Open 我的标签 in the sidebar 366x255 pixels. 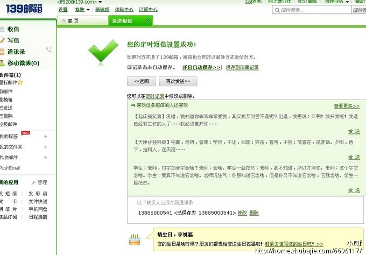(9, 137)
